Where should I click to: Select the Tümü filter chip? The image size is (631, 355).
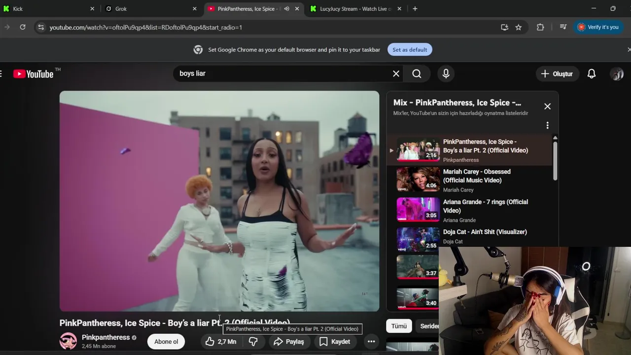click(399, 326)
